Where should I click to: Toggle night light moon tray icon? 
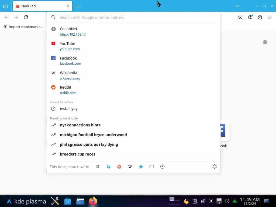(x=187, y=201)
